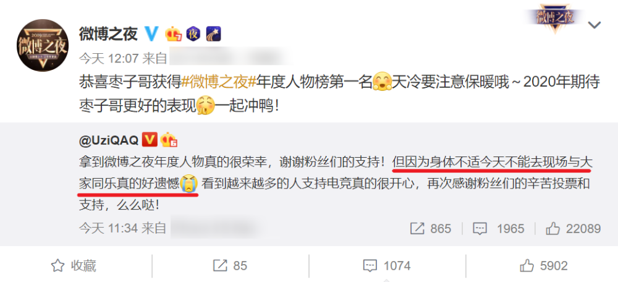Repost the original UziQAQ post (865)
Viewport: 618px width, 282px height.
pos(430,228)
